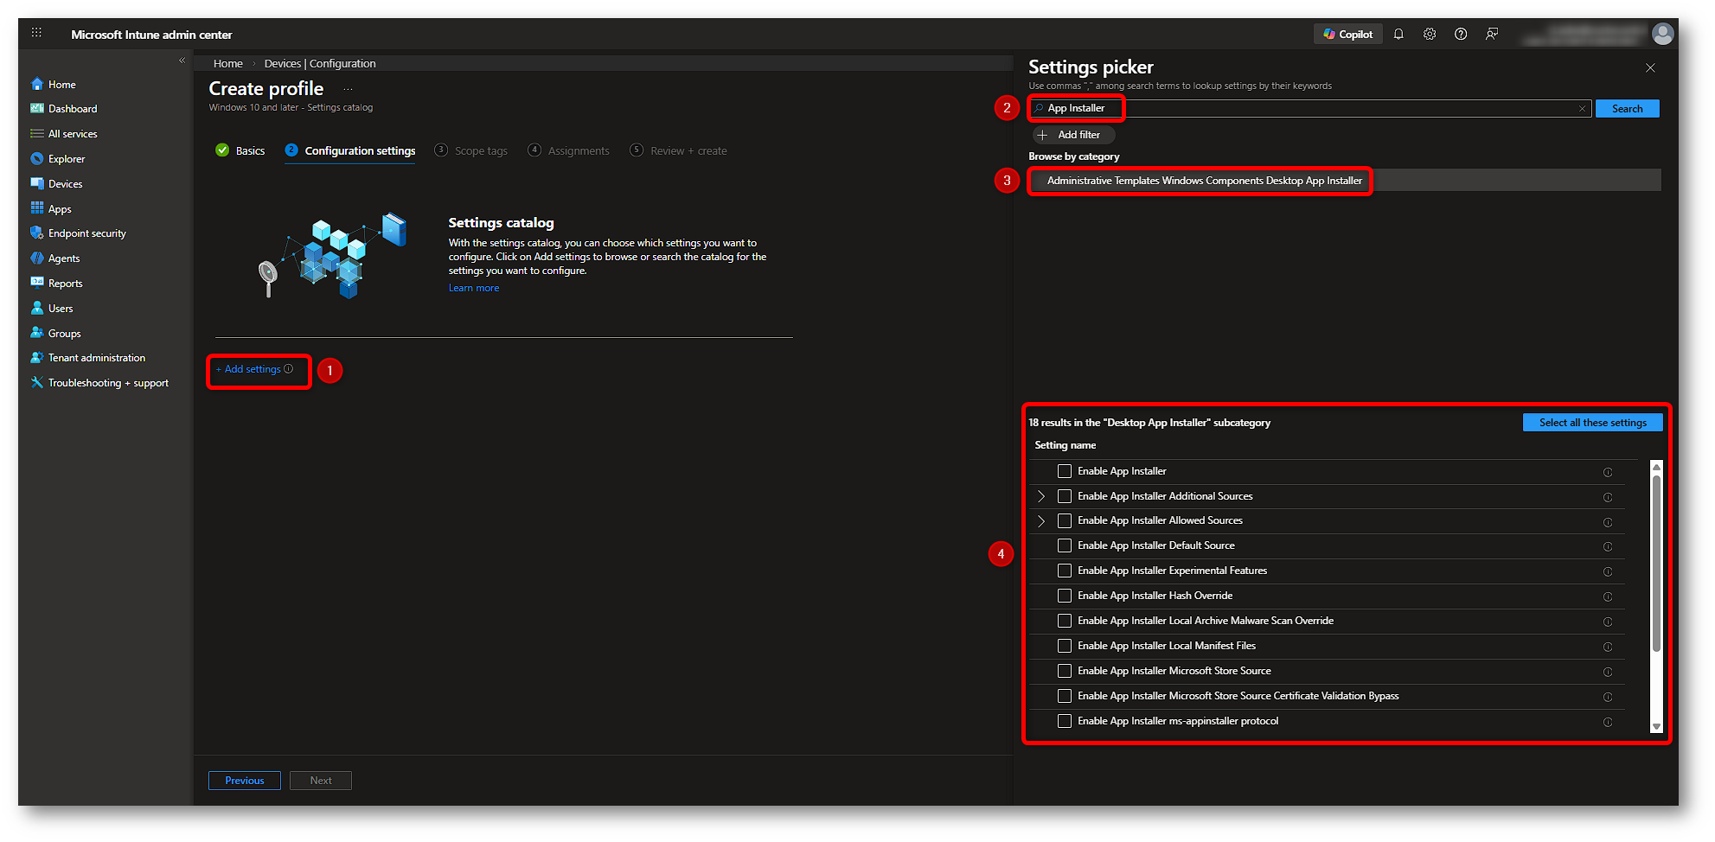
Task: Click the settings results scrollbar down arrow
Action: (1656, 727)
